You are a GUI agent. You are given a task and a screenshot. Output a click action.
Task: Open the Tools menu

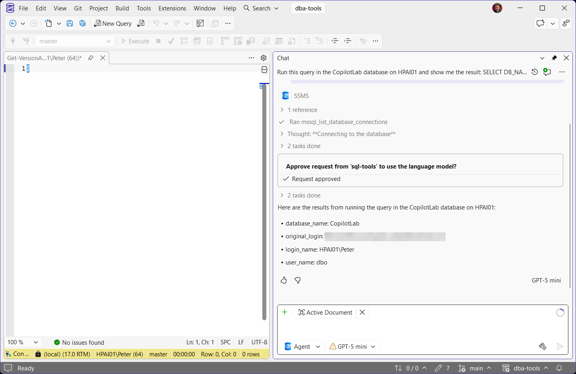[x=144, y=8]
